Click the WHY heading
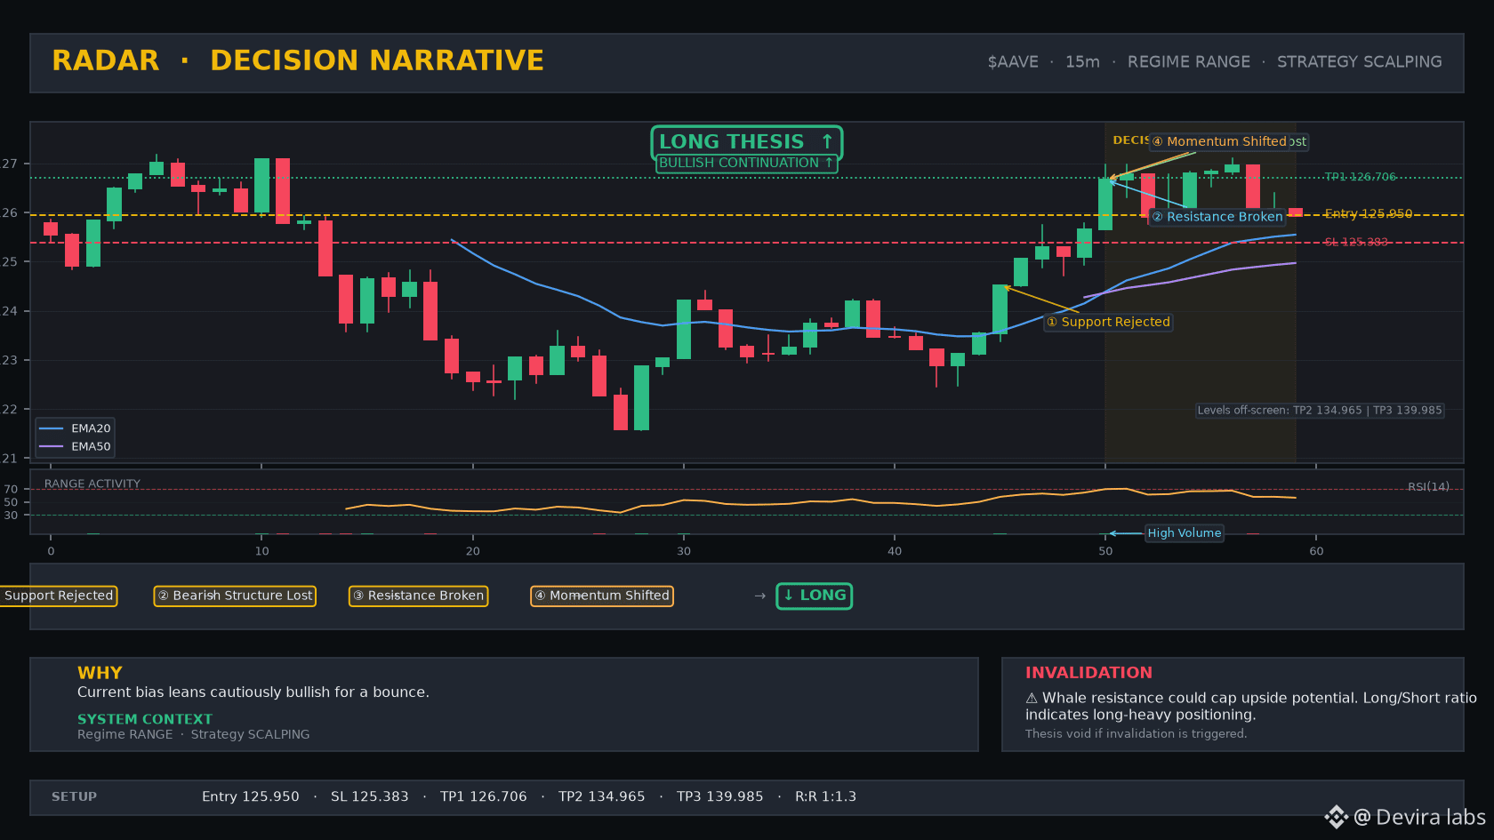Viewport: 1494px width, 840px height. click(100, 673)
